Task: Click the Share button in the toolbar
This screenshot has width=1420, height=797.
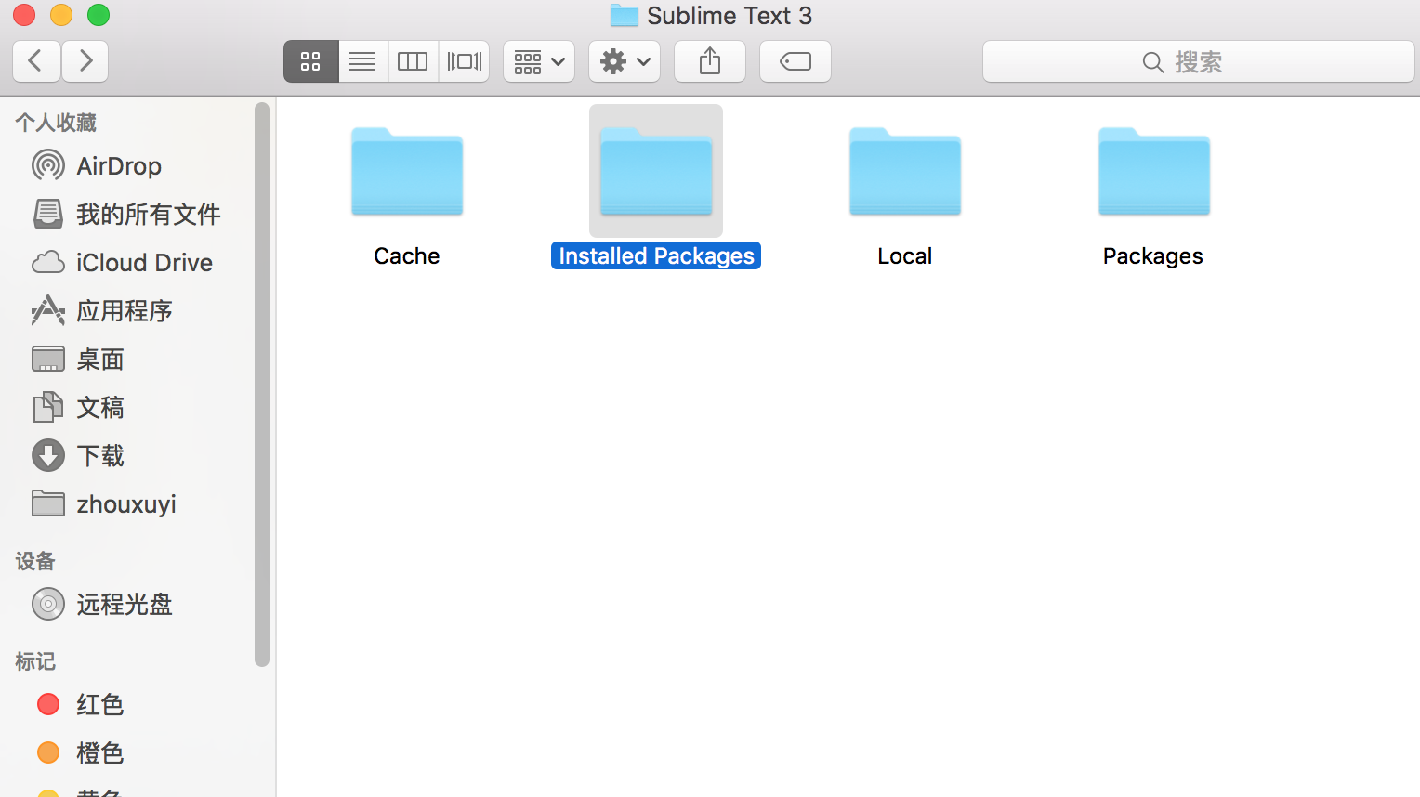Action: (709, 61)
